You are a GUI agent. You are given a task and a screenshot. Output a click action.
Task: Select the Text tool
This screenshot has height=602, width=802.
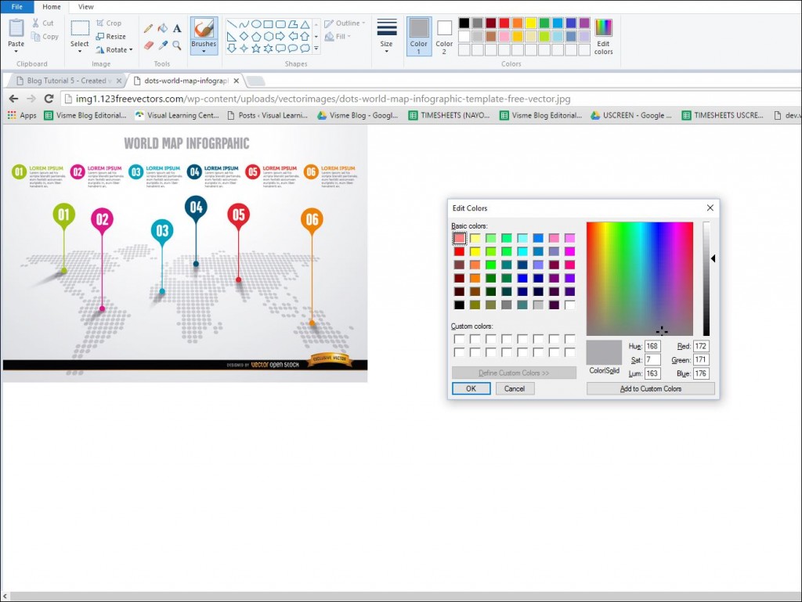[x=177, y=28]
